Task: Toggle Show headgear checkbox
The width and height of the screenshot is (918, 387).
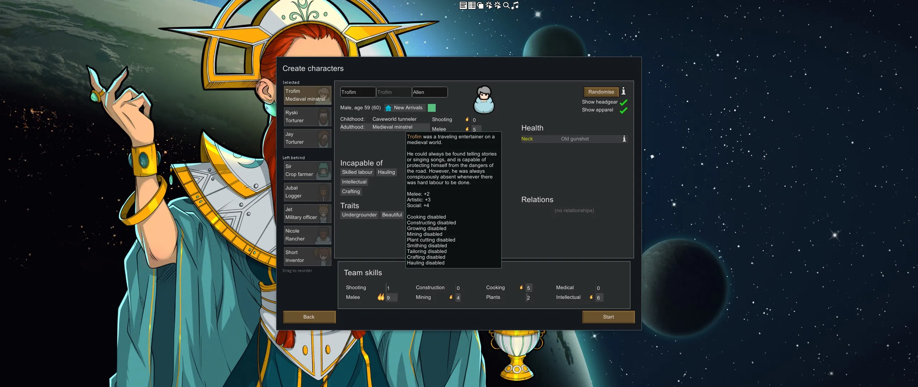Action: coord(624,102)
